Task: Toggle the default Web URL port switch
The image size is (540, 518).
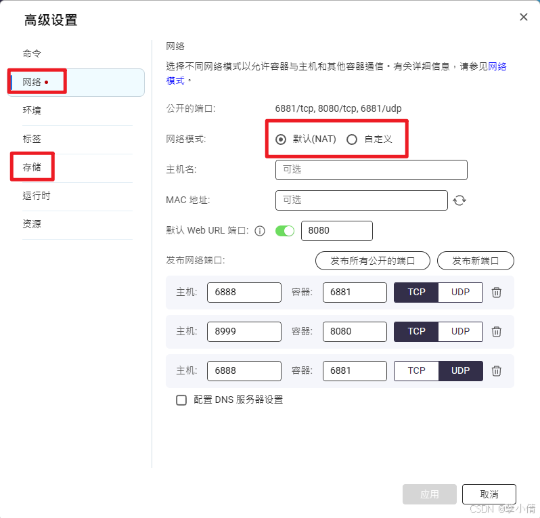Action: pos(285,231)
